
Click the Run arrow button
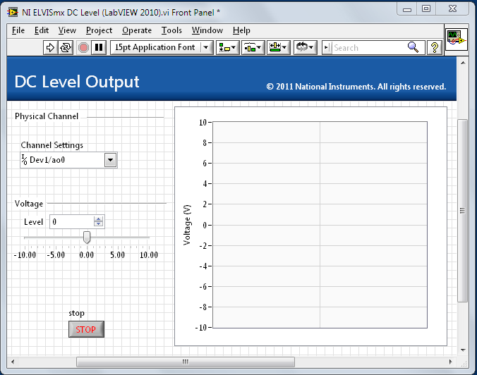coord(50,47)
